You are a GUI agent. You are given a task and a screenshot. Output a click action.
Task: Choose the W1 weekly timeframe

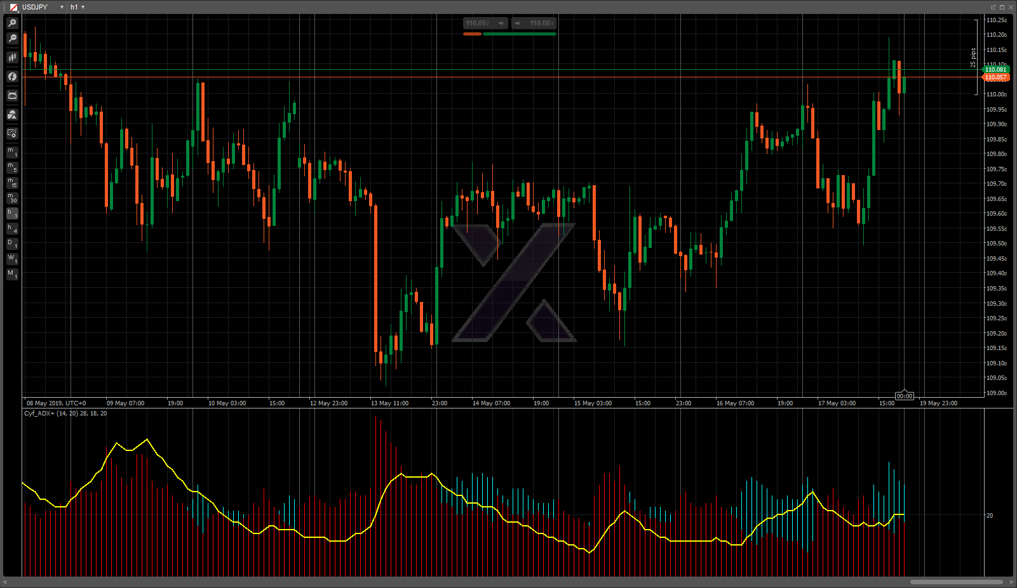12,259
